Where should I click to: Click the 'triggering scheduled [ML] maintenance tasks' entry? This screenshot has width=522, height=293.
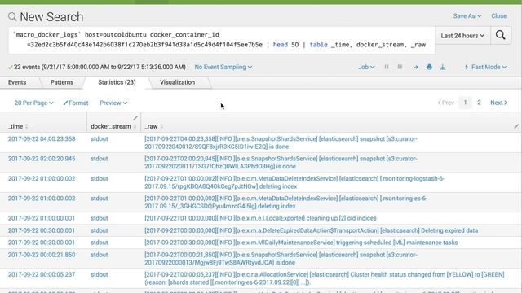coord(301,243)
